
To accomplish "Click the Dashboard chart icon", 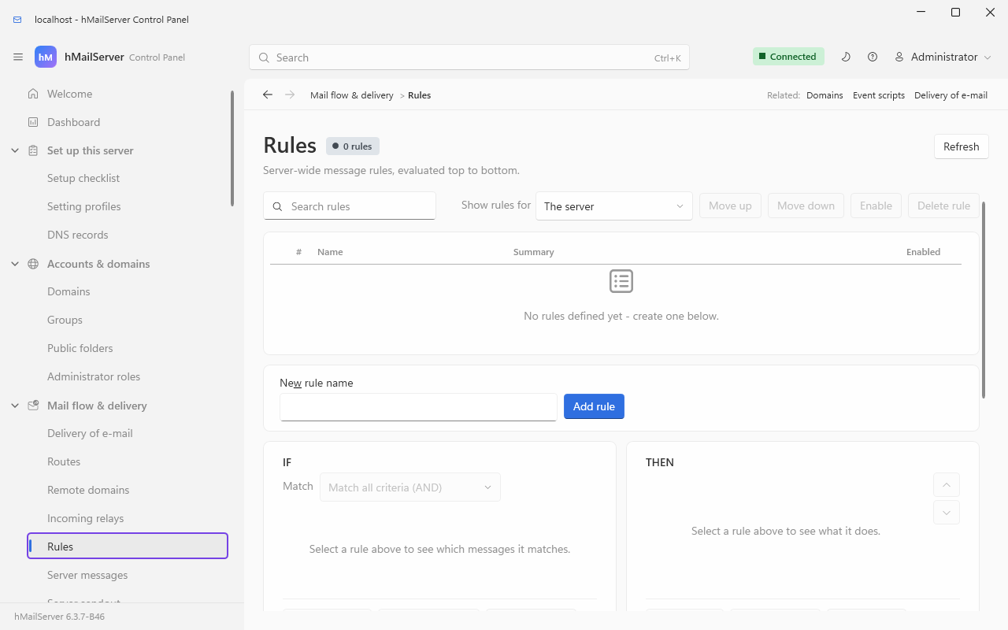I will point(33,122).
